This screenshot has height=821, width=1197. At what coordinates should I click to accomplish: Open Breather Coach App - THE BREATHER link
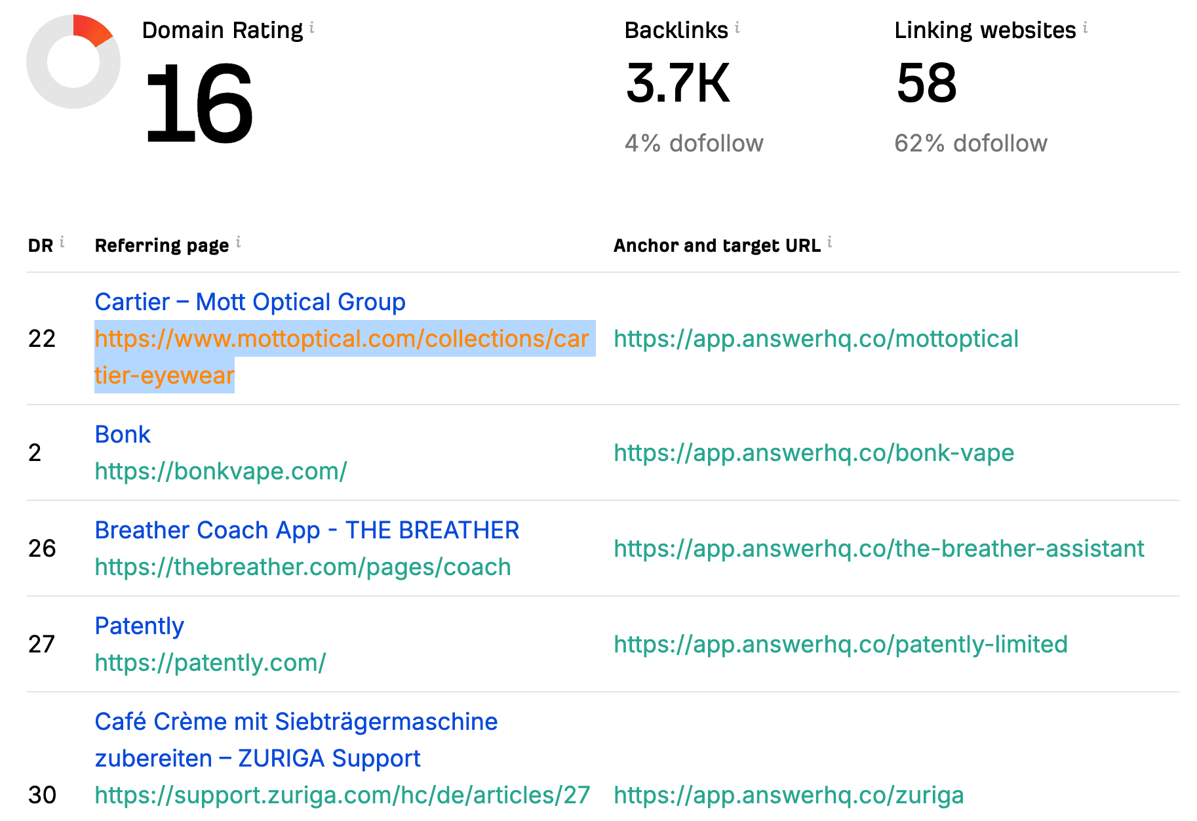click(307, 531)
